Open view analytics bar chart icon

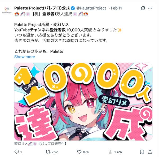click(x=111, y=152)
